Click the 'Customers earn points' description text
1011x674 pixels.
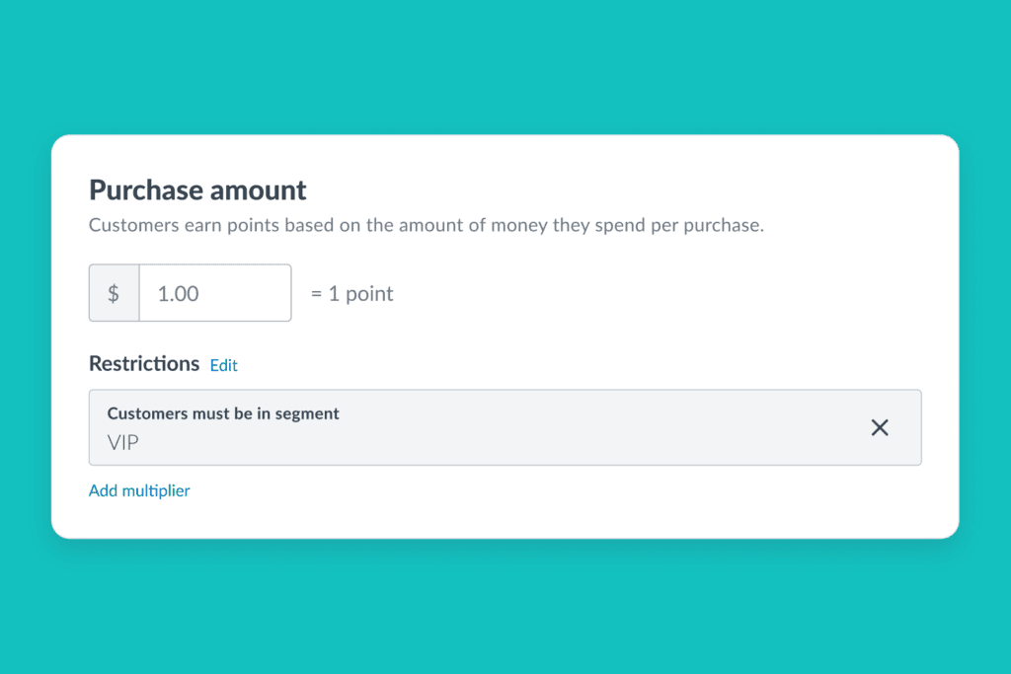tap(427, 226)
